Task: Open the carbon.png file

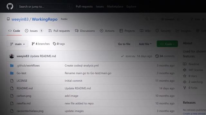Action: coord(24,96)
